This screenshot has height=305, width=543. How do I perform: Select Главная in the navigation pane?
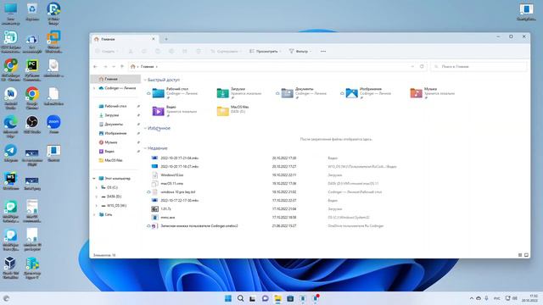[115, 79]
